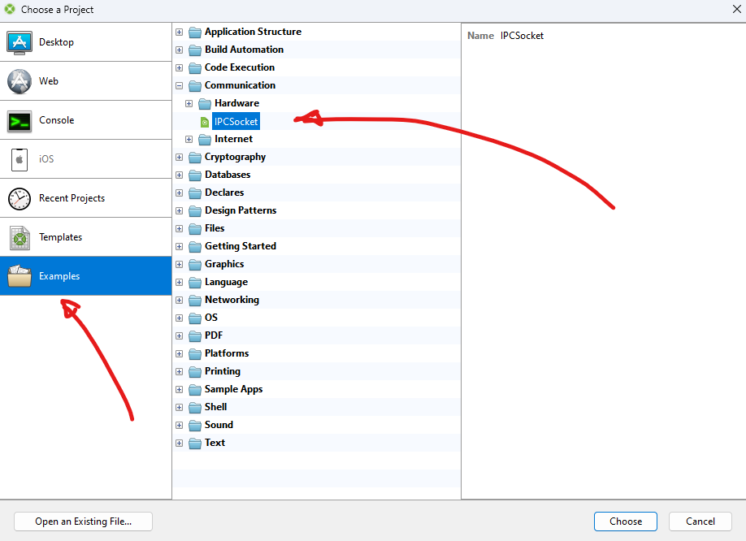Expand the Hardware subfolder node
The width and height of the screenshot is (746, 541).
click(189, 104)
